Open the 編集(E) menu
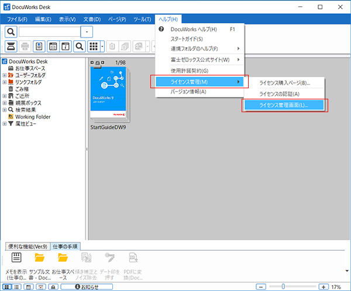The height and width of the screenshot is (291, 351). (43, 19)
